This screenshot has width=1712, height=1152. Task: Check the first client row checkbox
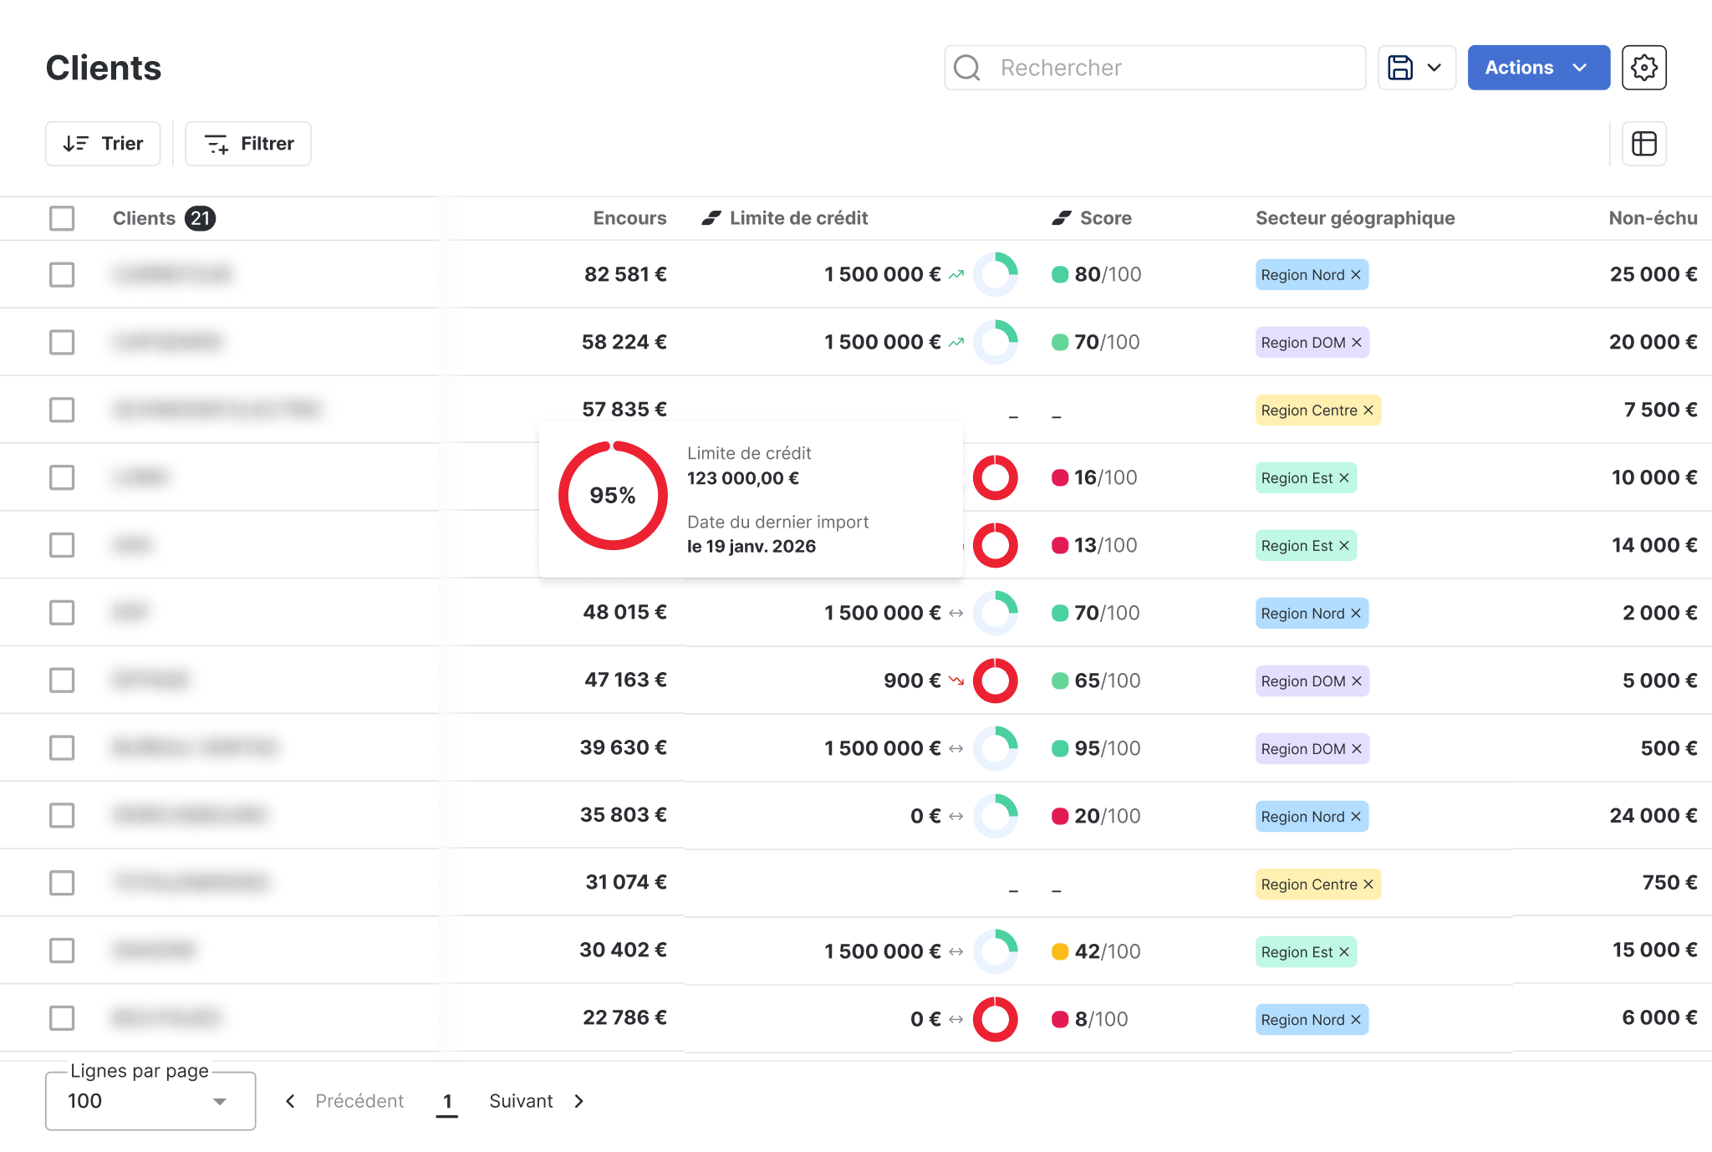pos(62,274)
